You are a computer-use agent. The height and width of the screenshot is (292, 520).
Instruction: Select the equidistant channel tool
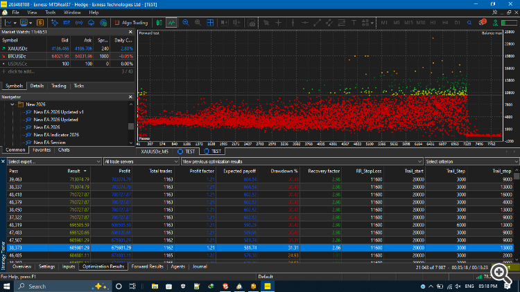(x=329, y=23)
